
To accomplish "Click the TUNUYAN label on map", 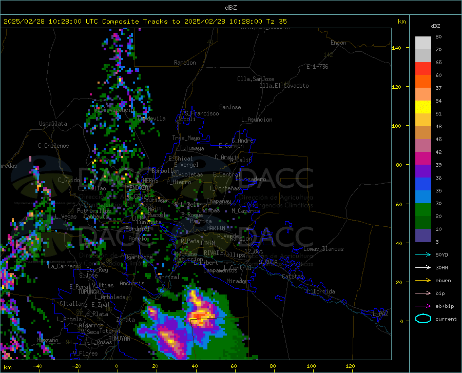I will [119, 339].
